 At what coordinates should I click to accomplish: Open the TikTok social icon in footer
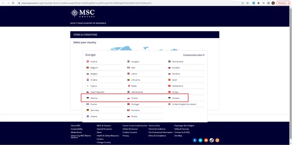(211, 140)
